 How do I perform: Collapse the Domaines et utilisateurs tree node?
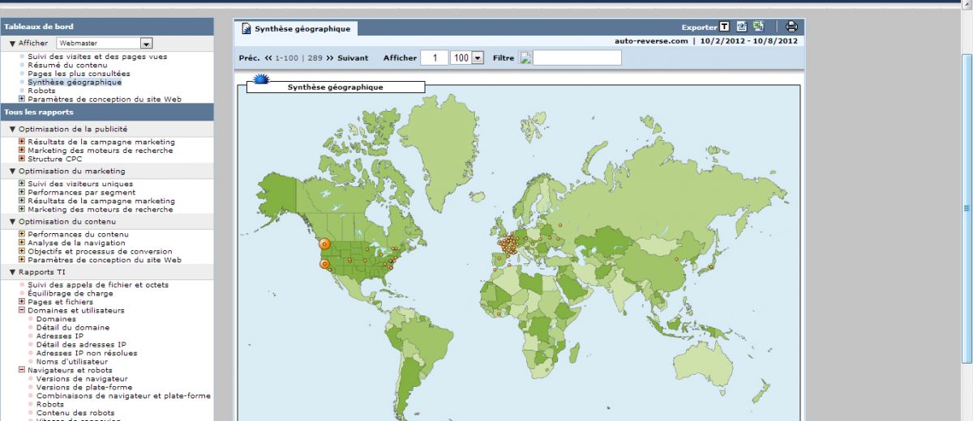pyautogui.click(x=22, y=310)
